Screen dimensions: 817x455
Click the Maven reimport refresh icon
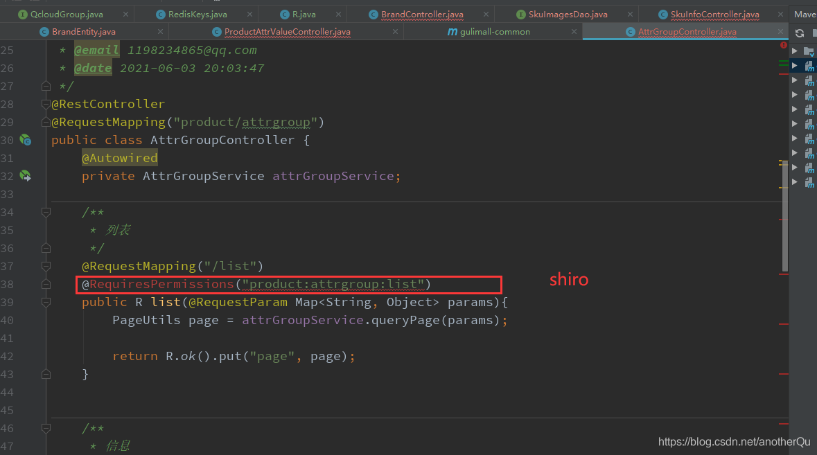[x=799, y=33]
